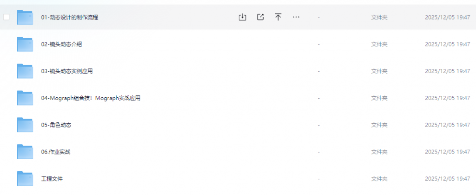Click the 02-镜头动态介绍 folder icon
This screenshot has height=195, width=476.
tap(25, 44)
